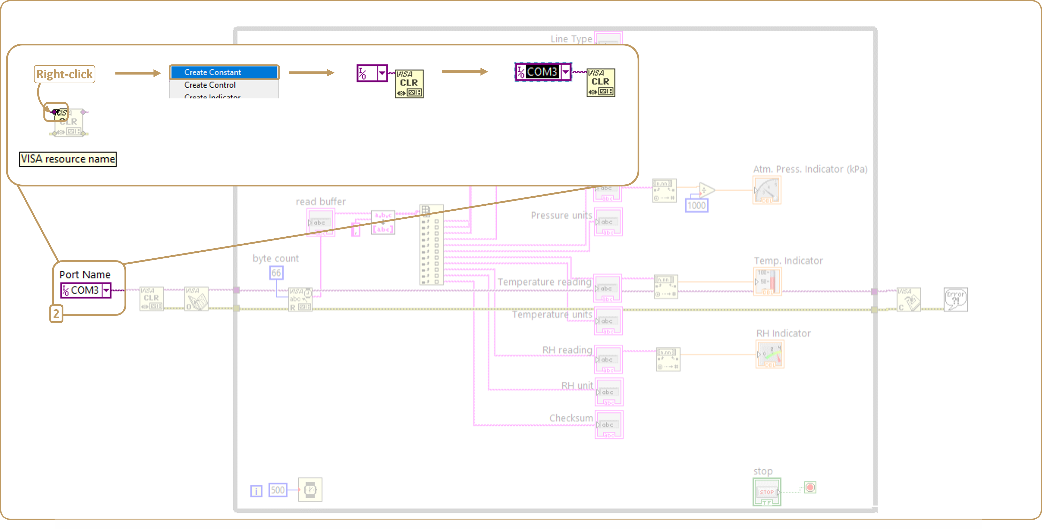The image size is (1042, 529).
Task: Select the VISA Configure Serial Port node
Action: pos(196,299)
